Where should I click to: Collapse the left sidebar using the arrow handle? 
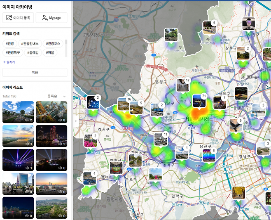[75, 121]
